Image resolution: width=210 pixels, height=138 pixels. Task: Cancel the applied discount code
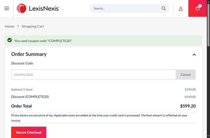(x=185, y=75)
